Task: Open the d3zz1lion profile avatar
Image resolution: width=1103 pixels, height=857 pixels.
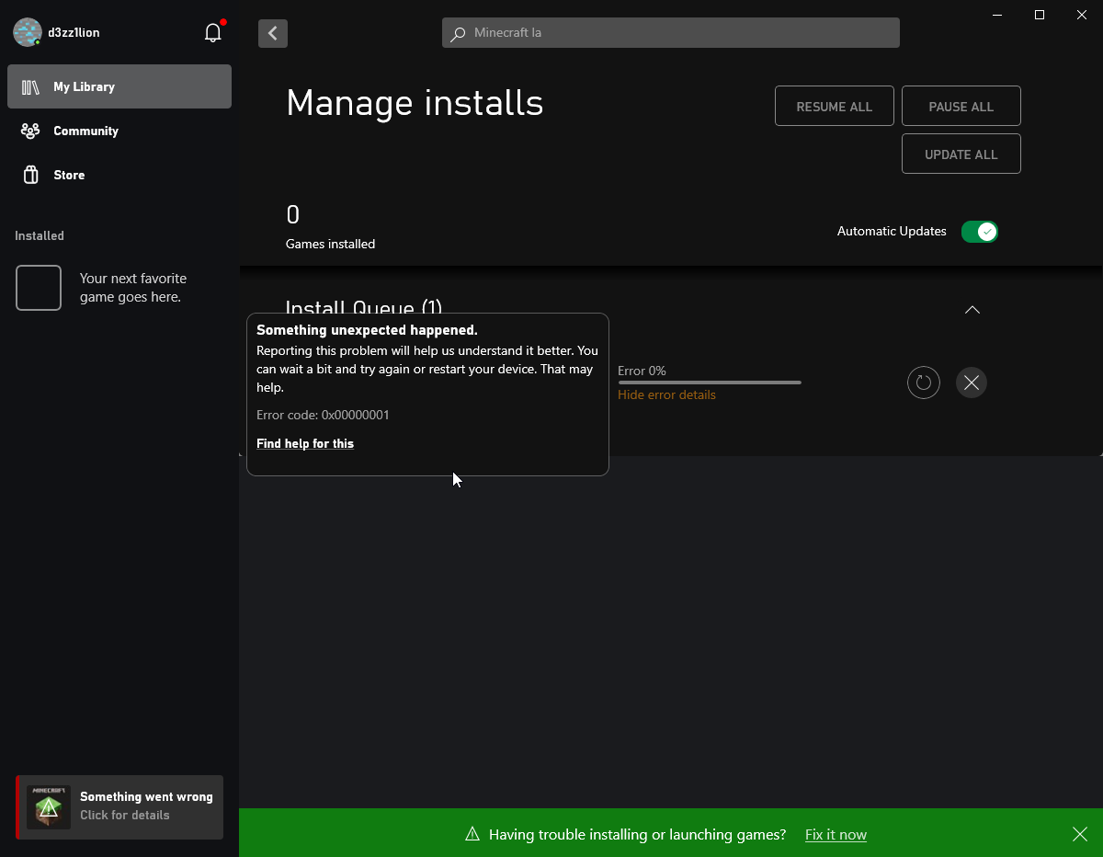Action: coord(28,32)
